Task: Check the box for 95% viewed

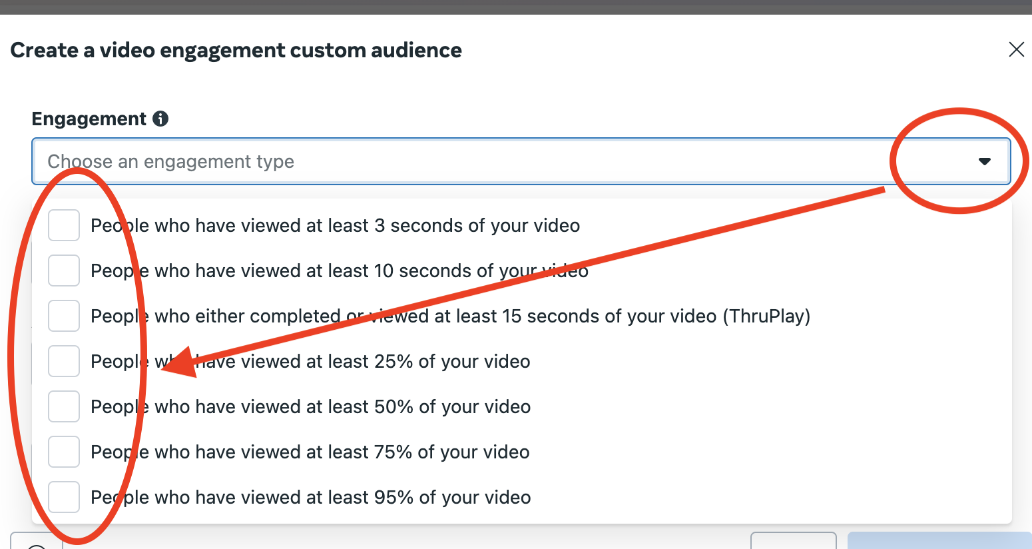Action: (64, 497)
